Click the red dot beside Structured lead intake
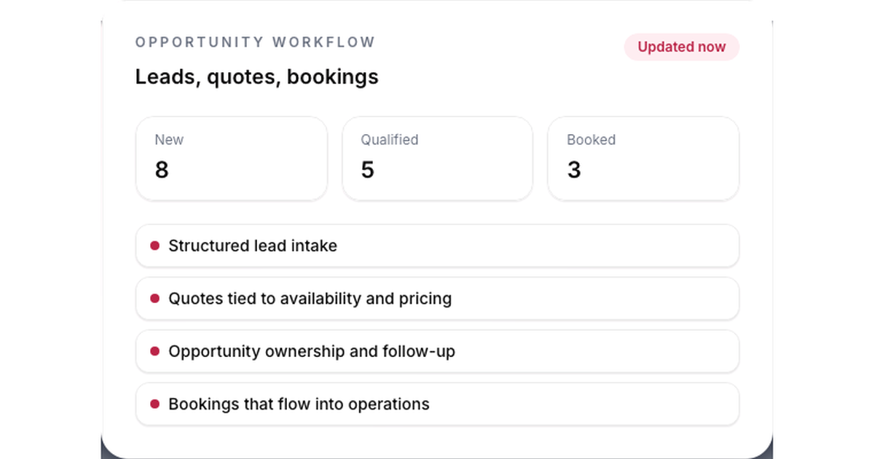 (x=154, y=246)
